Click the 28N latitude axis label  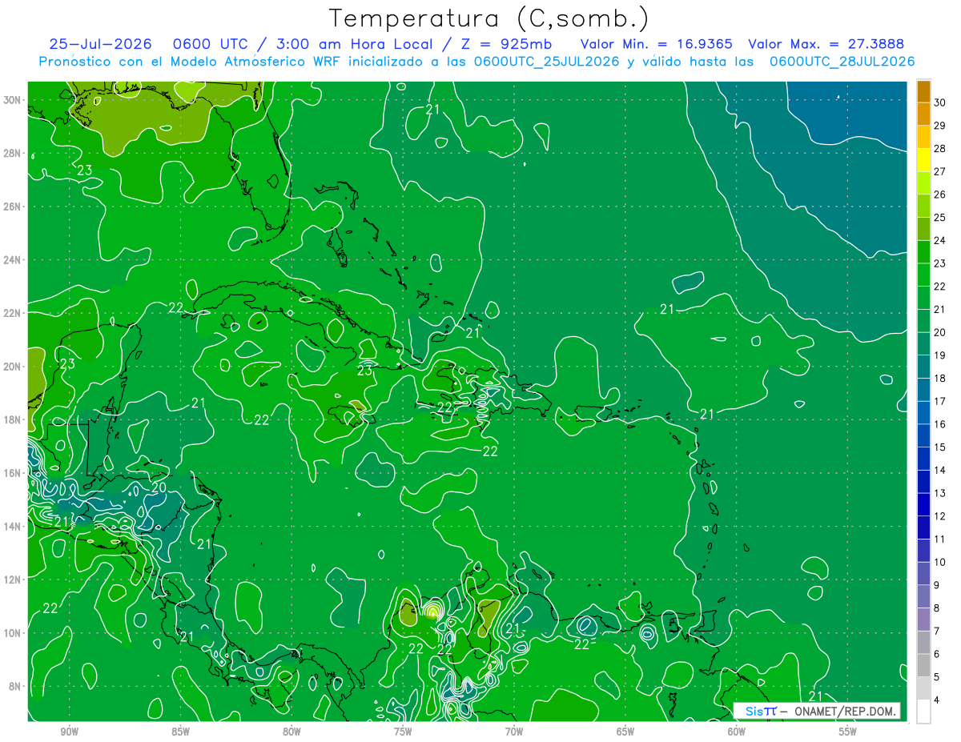pos(13,153)
